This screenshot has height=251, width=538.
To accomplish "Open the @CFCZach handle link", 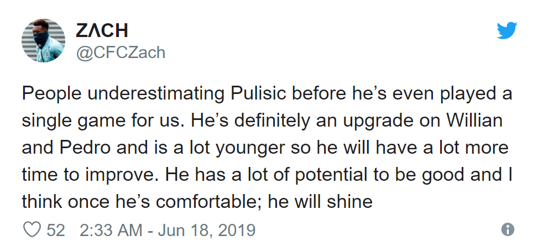I will tap(121, 53).
